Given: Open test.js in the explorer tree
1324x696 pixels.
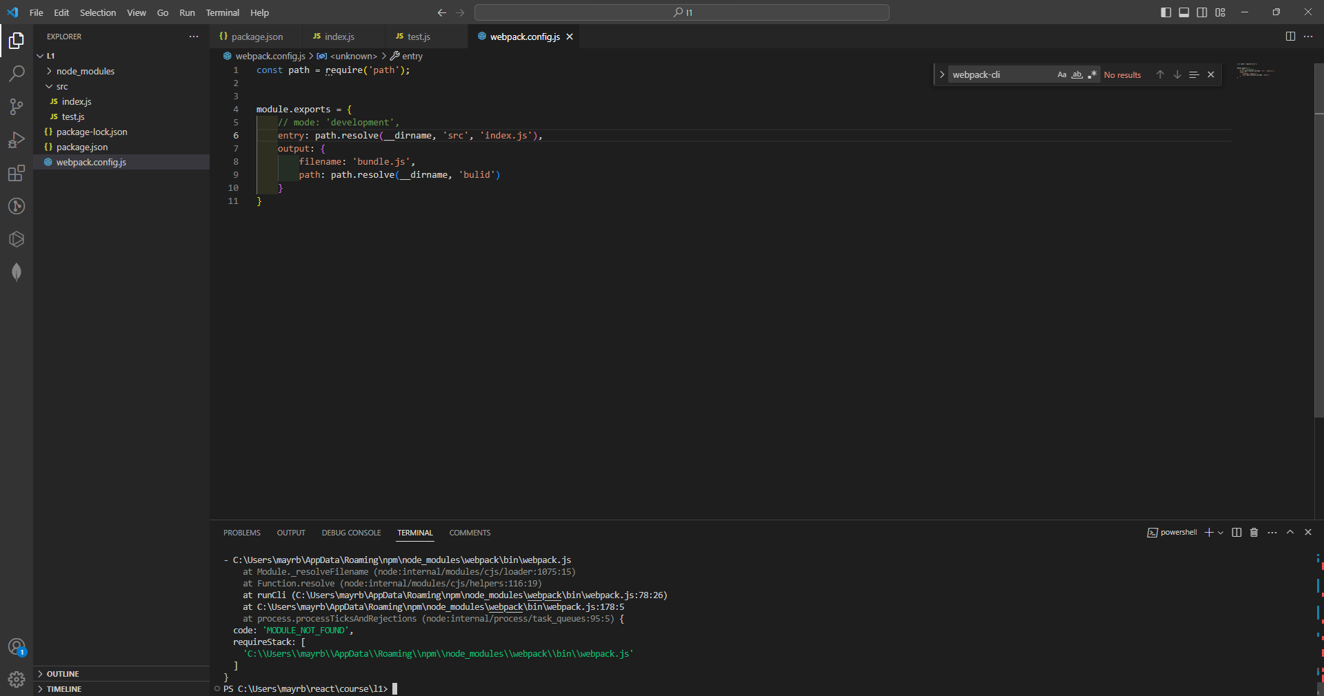Looking at the screenshot, I should [x=121, y=116].
